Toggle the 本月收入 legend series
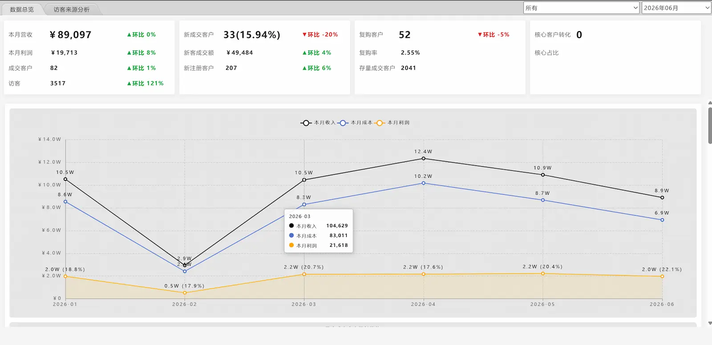Viewport: 712px width, 345px height. (318, 123)
